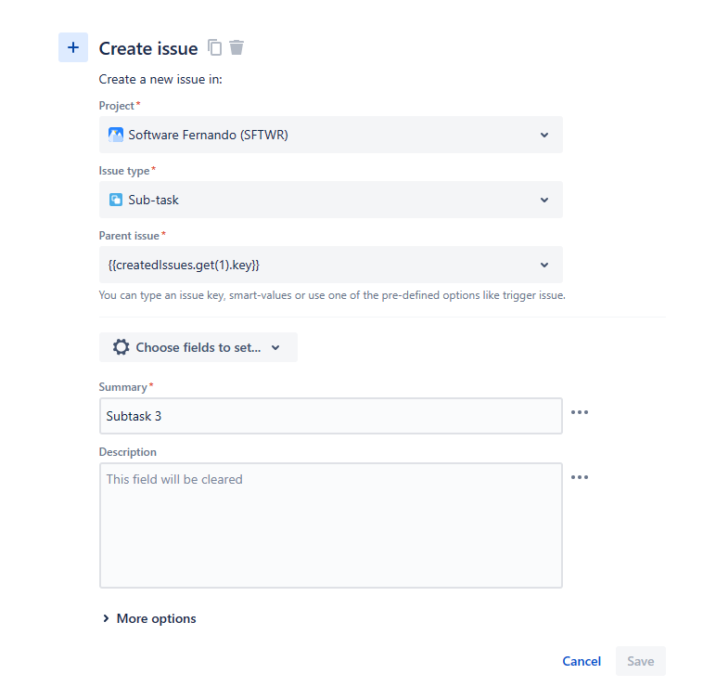Click the Software Fernando project avatar icon
Image resolution: width=716 pixels, height=687 pixels.
click(116, 135)
